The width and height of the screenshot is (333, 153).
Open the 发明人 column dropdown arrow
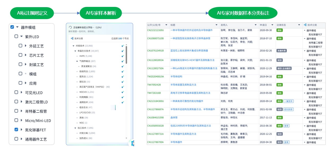(256, 25)
